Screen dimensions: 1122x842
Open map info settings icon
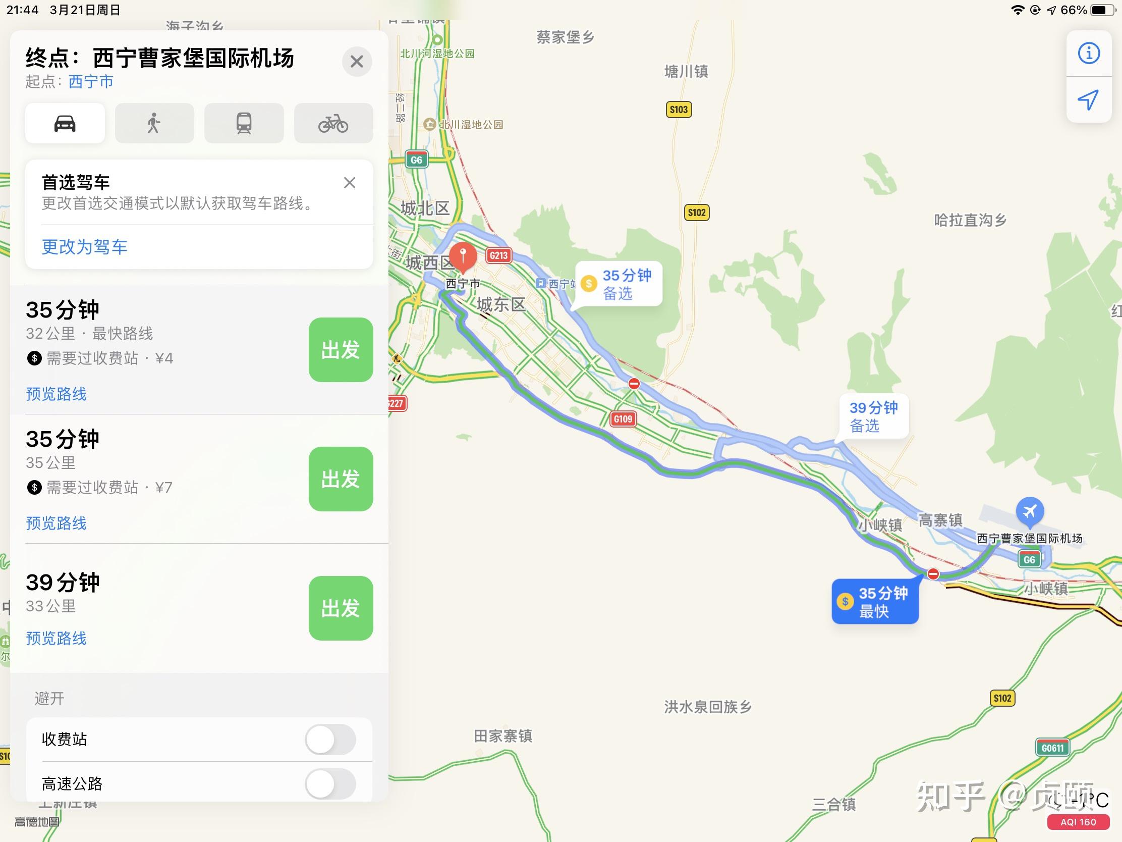click(1089, 54)
